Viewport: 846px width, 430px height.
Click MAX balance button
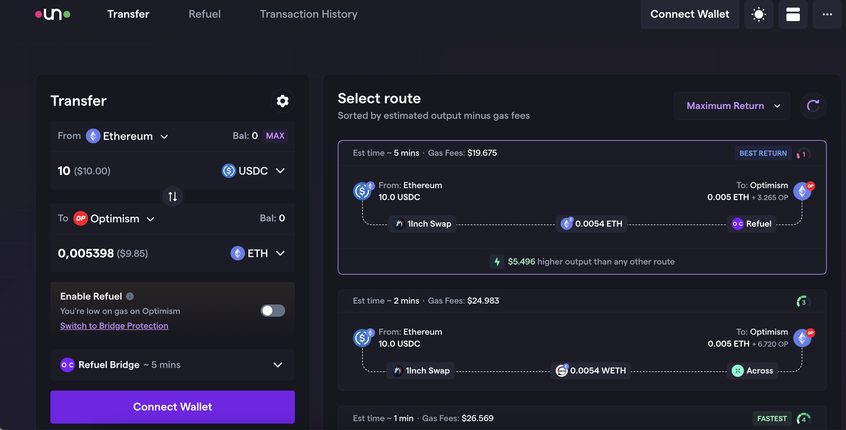(275, 136)
